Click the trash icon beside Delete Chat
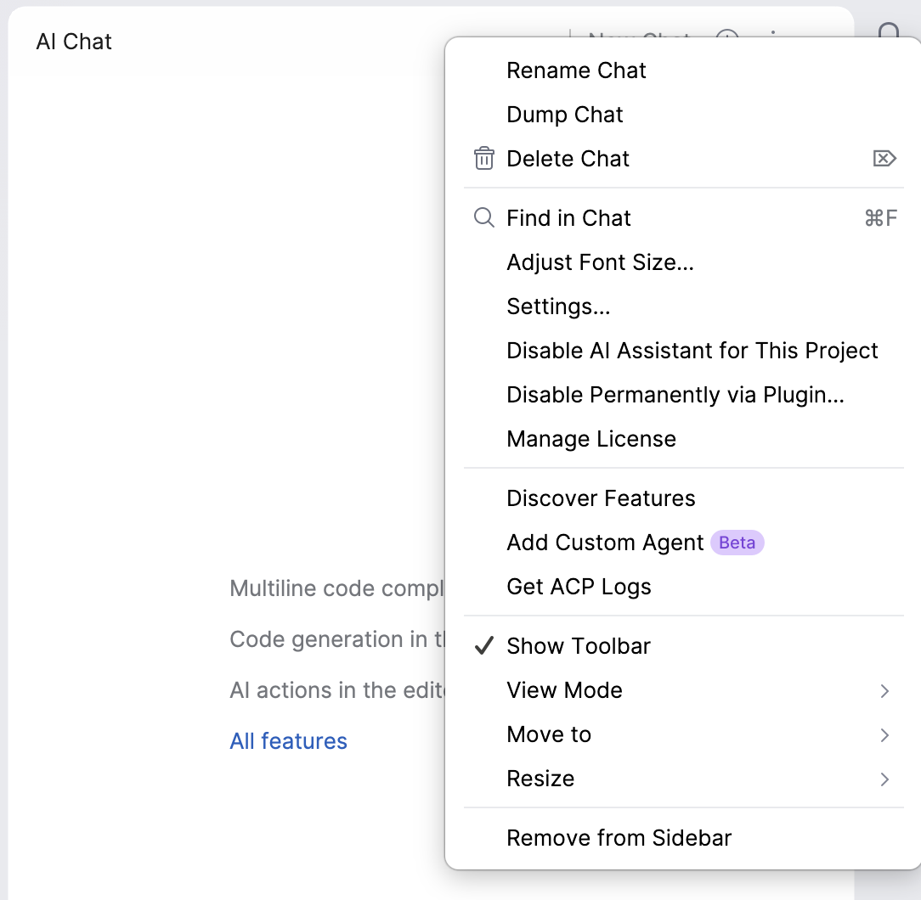The width and height of the screenshot is (921, 900). click(484, 159)
